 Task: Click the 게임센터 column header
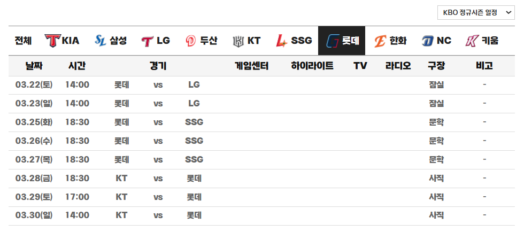[x=252, y=66]
